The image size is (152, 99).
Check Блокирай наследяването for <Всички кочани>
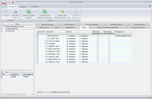click(x=98, y=36)
